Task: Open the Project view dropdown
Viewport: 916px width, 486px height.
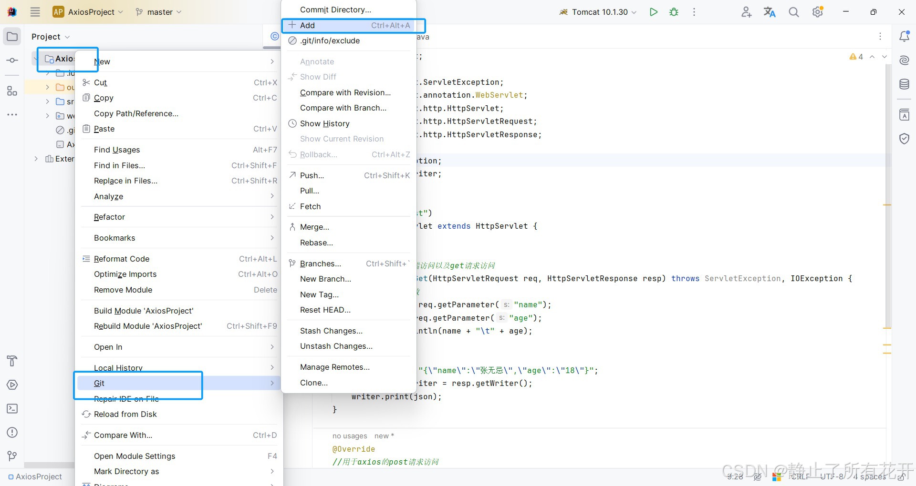Action: click(x=51, y=37)
